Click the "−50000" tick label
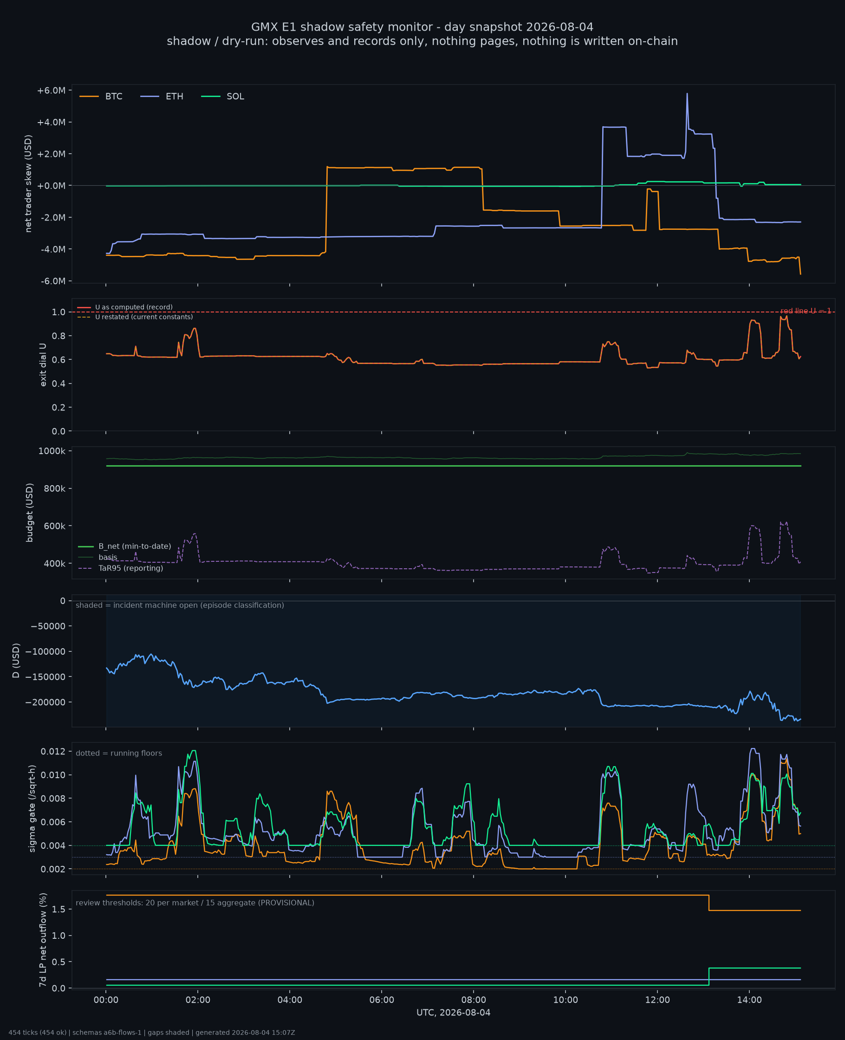 48,626
